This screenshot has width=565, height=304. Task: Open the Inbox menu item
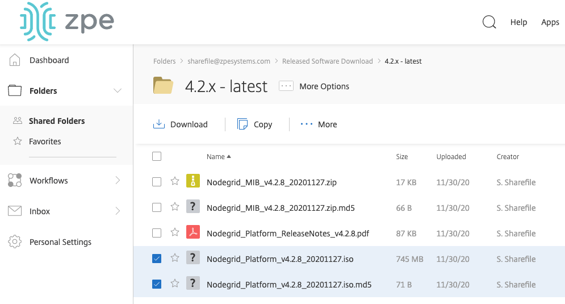(40, 211)
